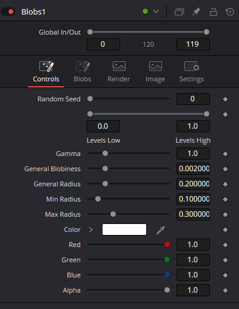The image size is (239, 309).
Task: Add keyframe for Random Seed
Action: [225, 99]
